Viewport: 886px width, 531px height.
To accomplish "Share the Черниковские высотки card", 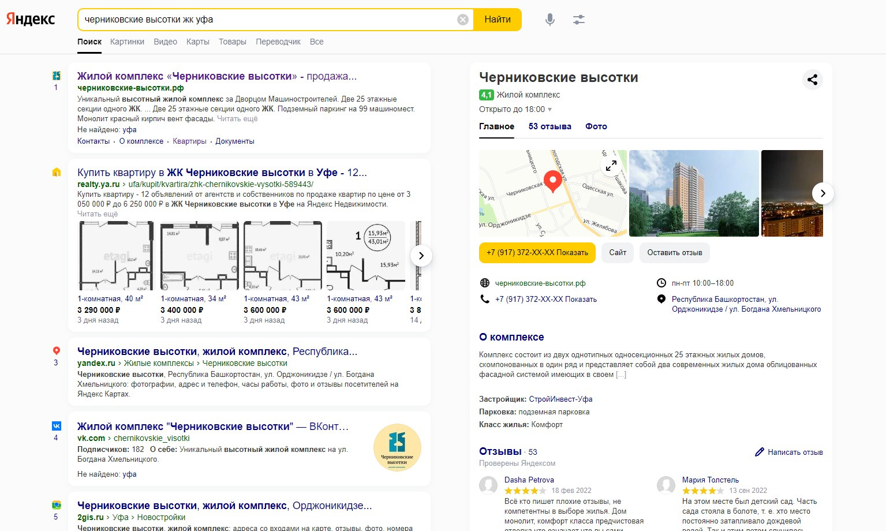I will coord(812,80).
